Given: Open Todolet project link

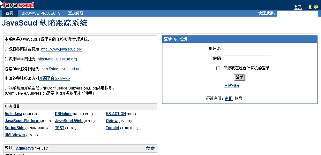Looking at the screenshot, I should click(112, 128).
